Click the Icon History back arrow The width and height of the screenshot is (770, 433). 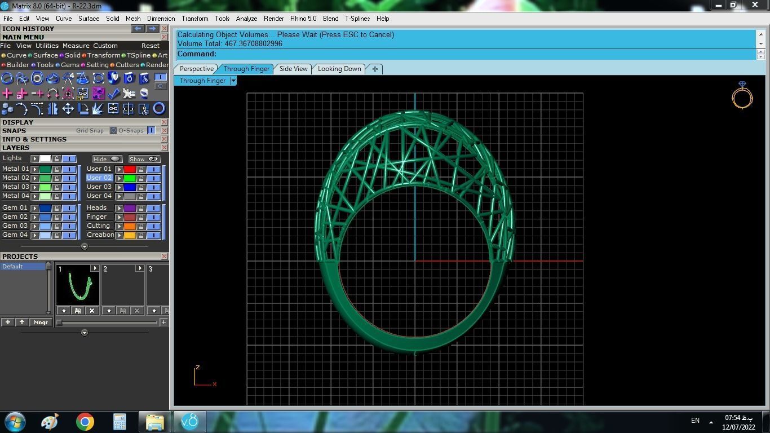click(x=138, y=29)
